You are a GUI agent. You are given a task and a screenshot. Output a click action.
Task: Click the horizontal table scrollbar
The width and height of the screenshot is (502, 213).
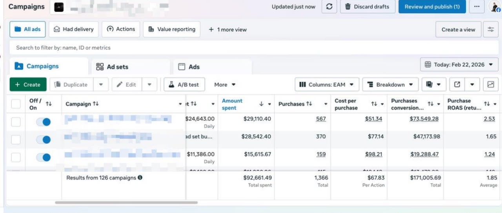pos(126,202)
